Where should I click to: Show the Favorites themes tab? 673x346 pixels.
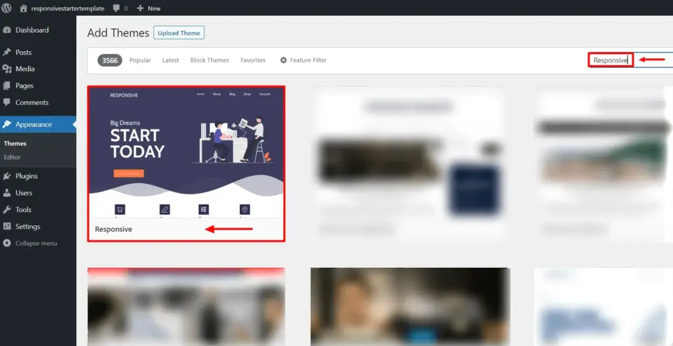pyautogui.click(x=253, y=60)
